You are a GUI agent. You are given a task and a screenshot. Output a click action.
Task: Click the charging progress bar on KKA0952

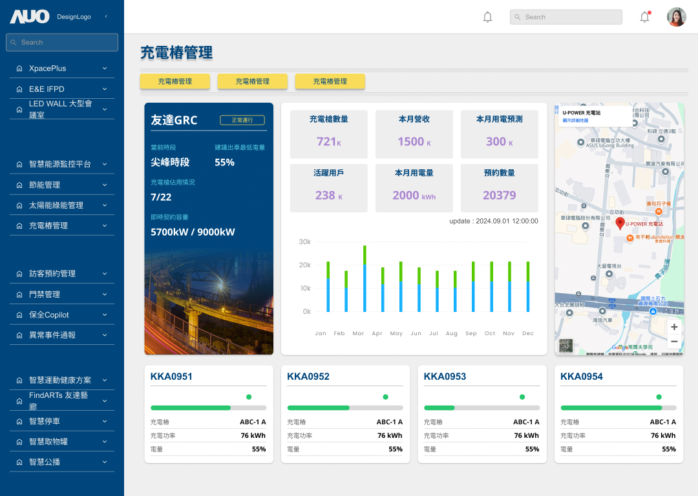click(x=346, y=408)
